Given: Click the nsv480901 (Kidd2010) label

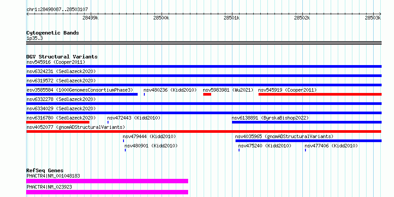Looking at the screenshot, I should click(x=151, y=146).
